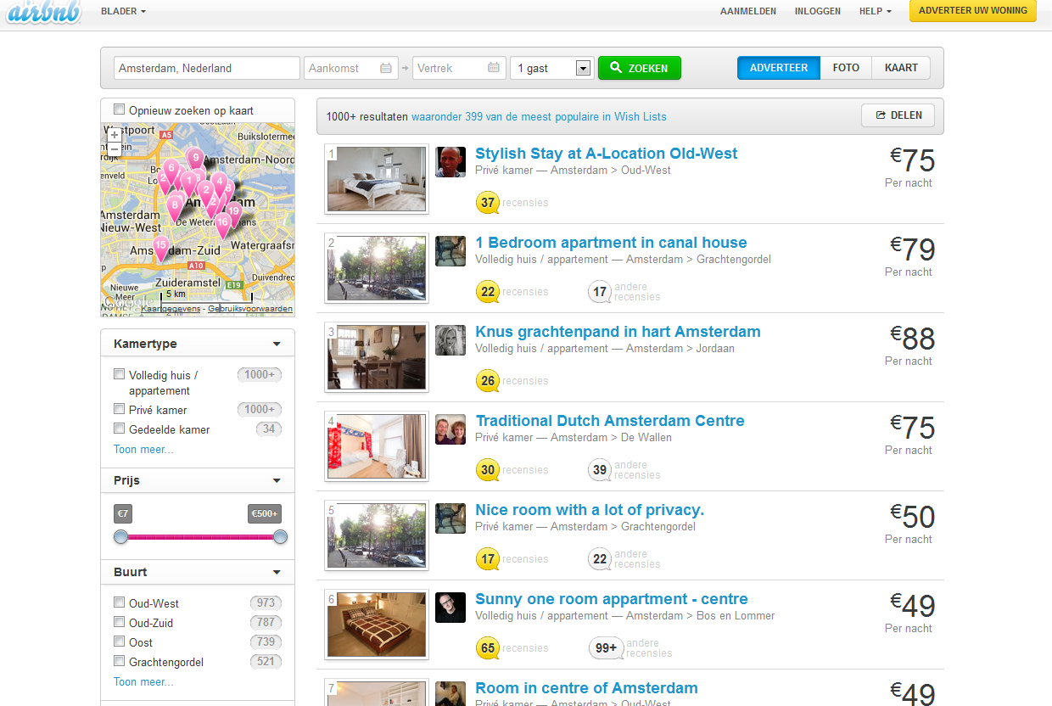Image resolution: width=1052 pixels, height=706 pixels.
Task: Select map pin marker number 15
Action: tap(161, 245)
